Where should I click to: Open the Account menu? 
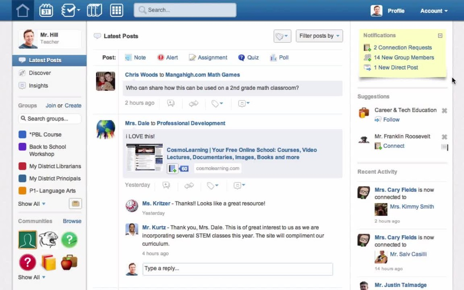point(434,11)
